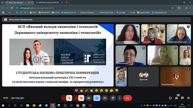Screen dimensions: 193x108
Task: Raise hand using the hand icon
Action: click(x=112, y=98)
